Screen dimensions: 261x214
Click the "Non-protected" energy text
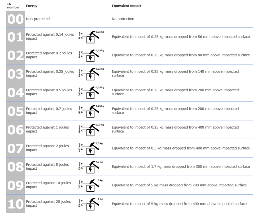38,19
